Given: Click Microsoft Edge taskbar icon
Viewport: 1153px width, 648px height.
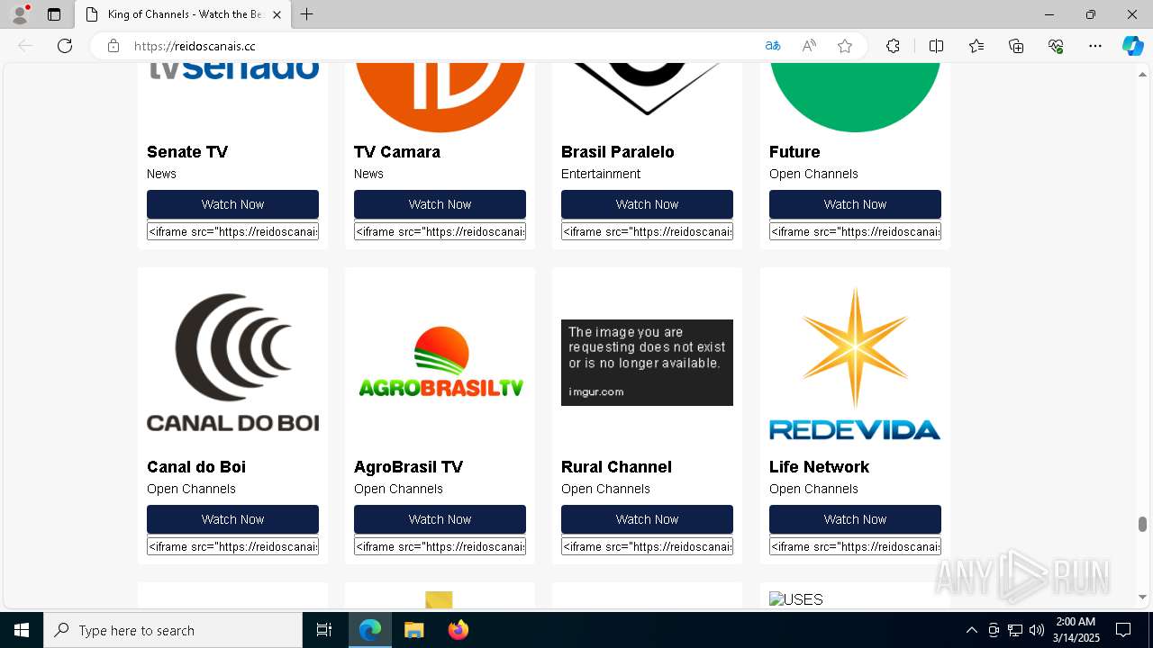Looking at the screenshot, I should click(x=370, y=630).
